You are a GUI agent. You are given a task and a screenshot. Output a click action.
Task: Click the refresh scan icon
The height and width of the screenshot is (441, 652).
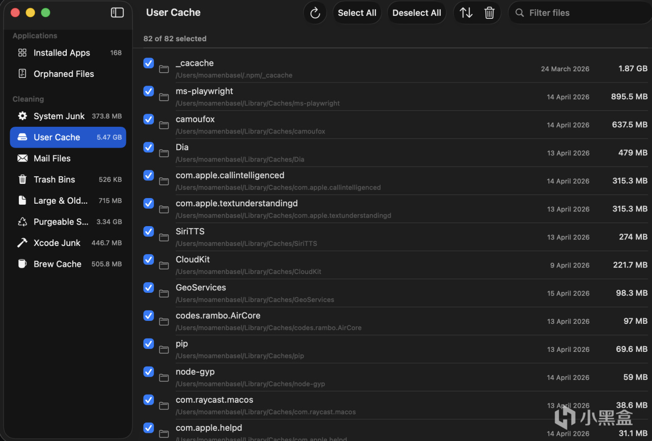click(315, 13)
